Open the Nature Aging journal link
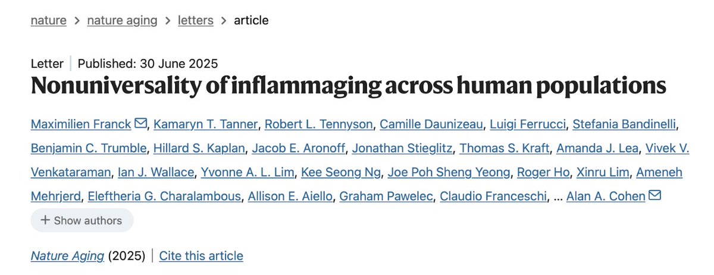Screen dimensions: 714x275 point(67,256)
